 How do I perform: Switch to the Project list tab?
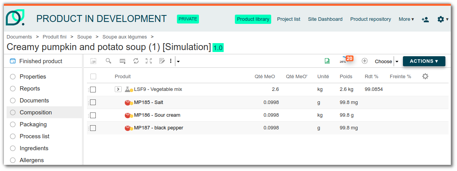(289, 19)
